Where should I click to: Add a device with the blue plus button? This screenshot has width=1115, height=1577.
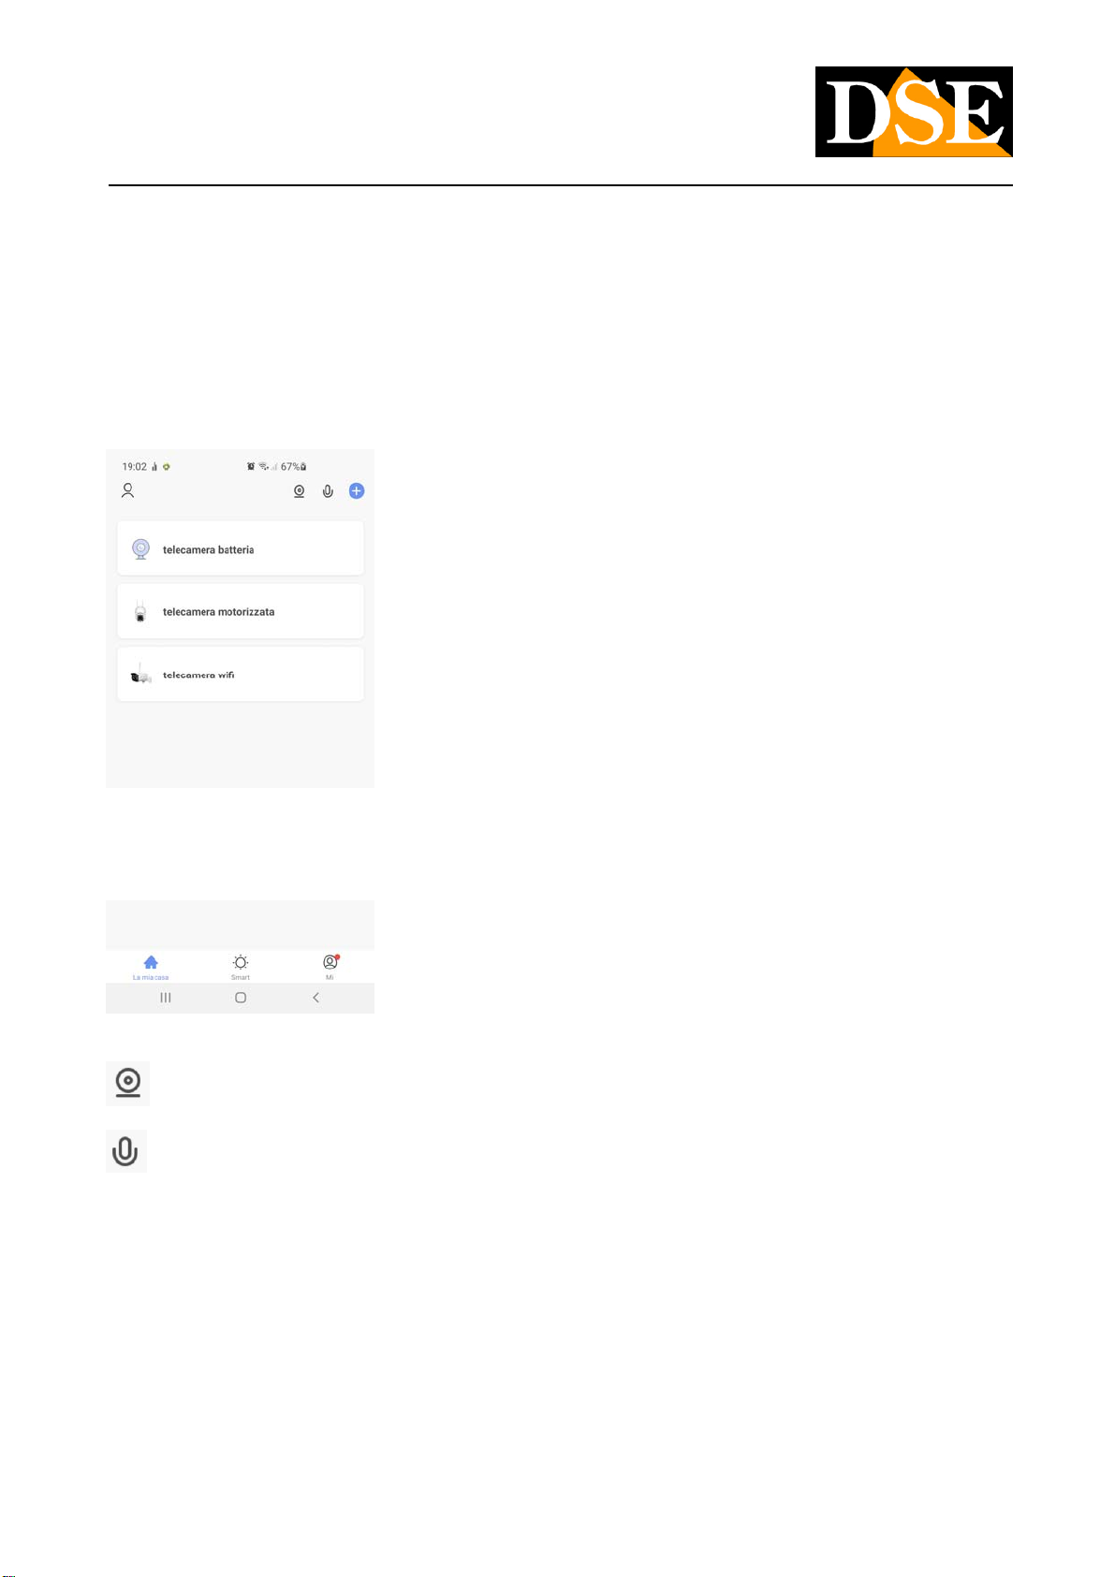point(357,490)
